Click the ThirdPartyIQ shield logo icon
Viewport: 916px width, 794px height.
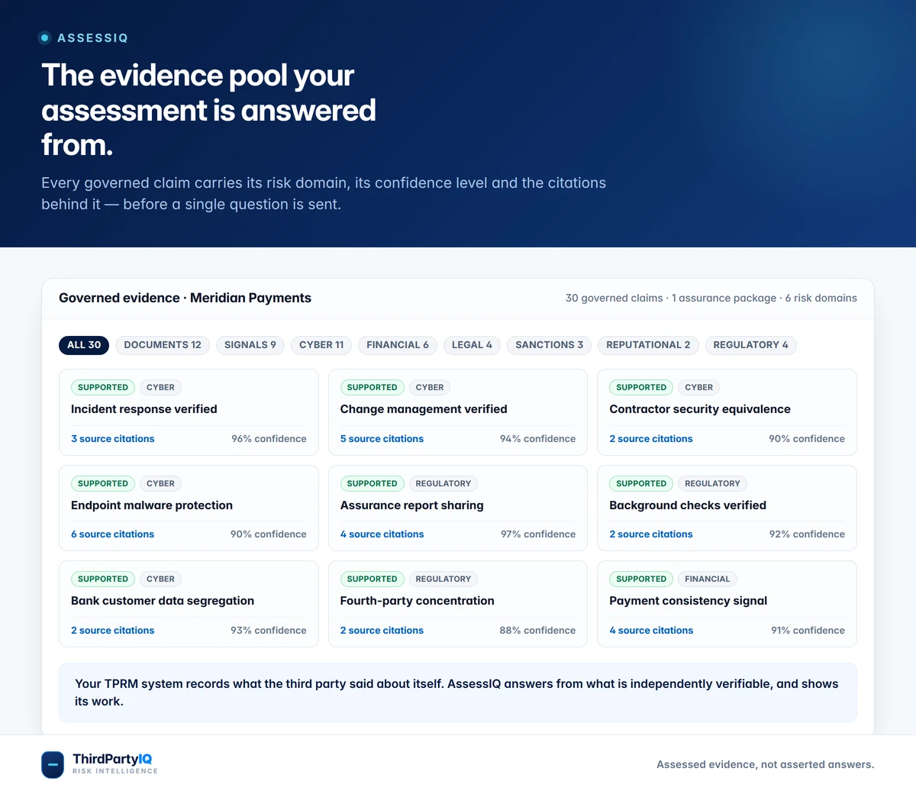pyautogui.click(x=53, y=764)
